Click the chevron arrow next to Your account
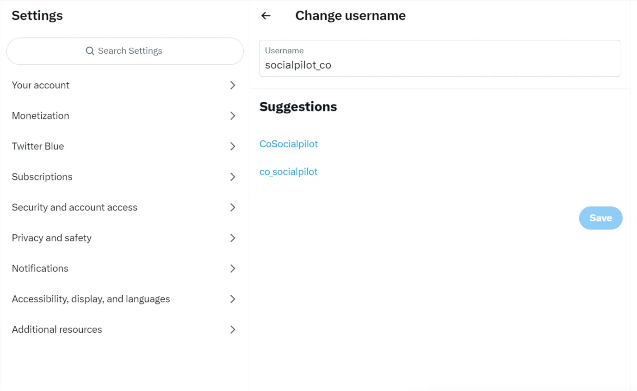Image resolution: width=637 pixels, height=391 pixels. pos(233,85)
